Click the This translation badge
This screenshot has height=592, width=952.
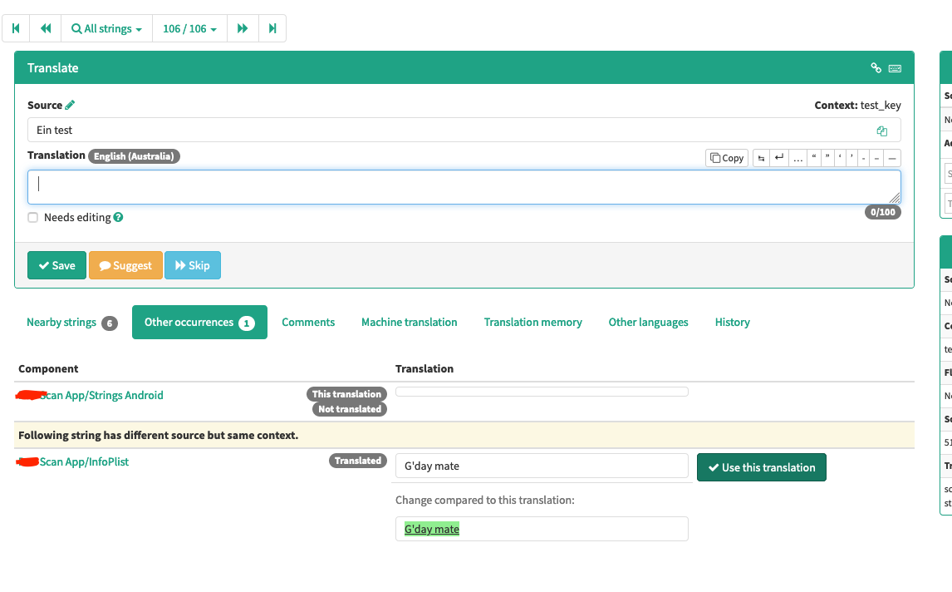tap(346, 394)
